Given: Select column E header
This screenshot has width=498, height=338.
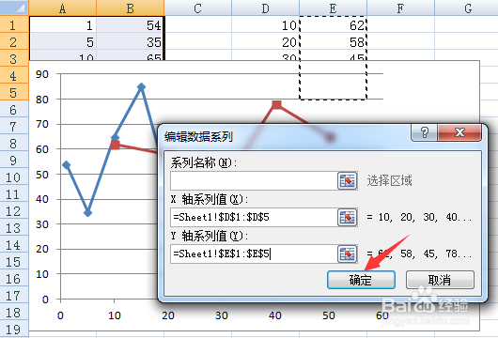Looking at the screenshot, I should click(x=334, y=8).
